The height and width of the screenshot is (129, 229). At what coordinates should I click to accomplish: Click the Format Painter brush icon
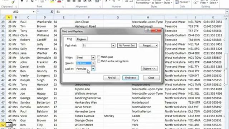click(x=13, y=2)
